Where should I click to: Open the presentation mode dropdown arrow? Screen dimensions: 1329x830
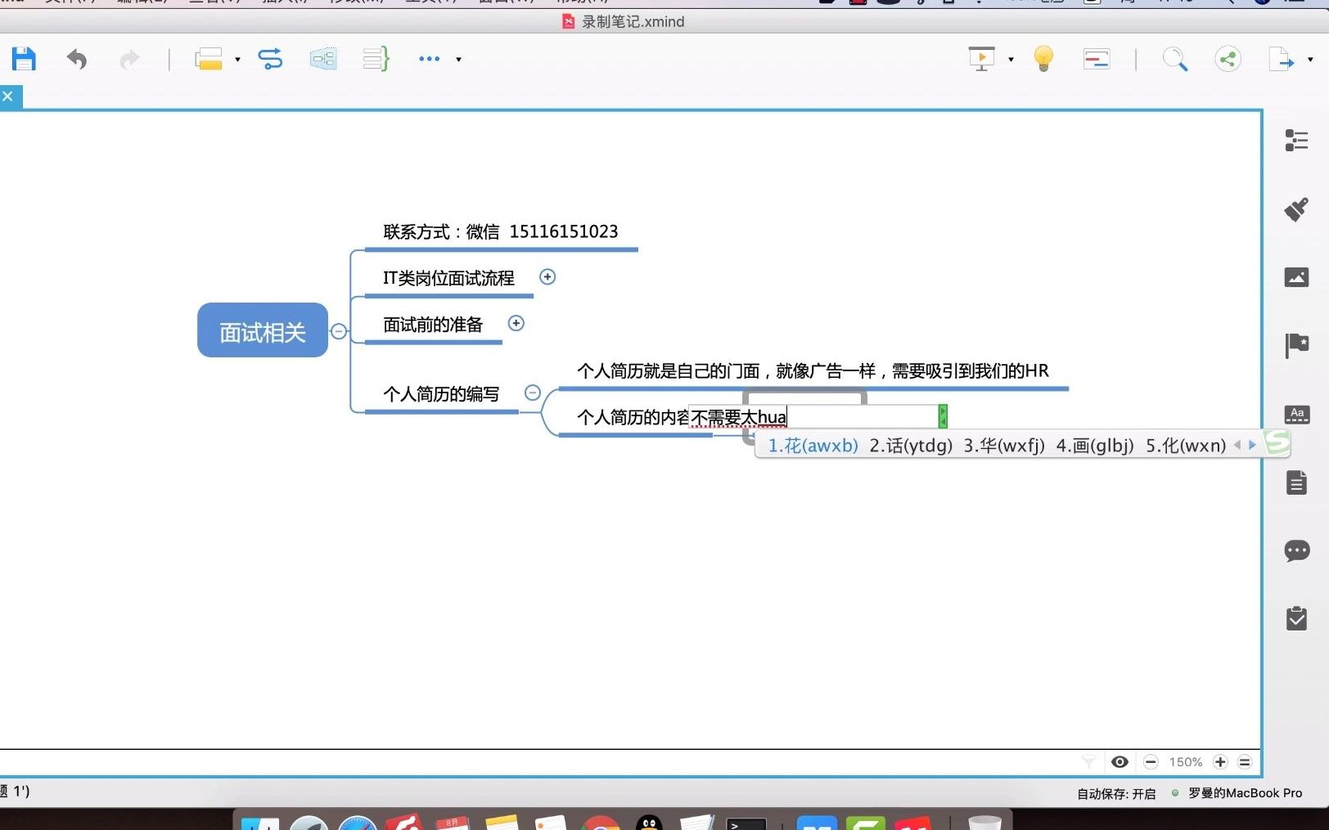point(1011,60)
